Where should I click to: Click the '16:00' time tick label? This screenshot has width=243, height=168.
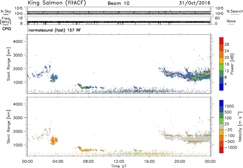click(x=149, y=162)
